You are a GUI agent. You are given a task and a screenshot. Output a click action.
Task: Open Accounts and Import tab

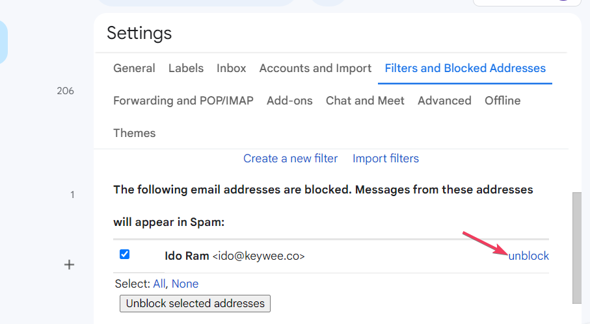[x=315, y=68]
